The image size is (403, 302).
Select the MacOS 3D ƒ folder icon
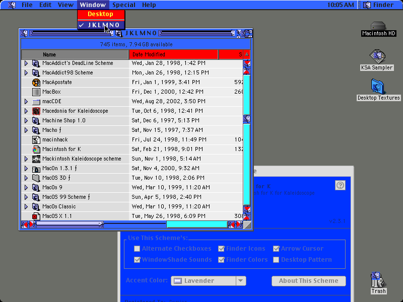(36, 178)
